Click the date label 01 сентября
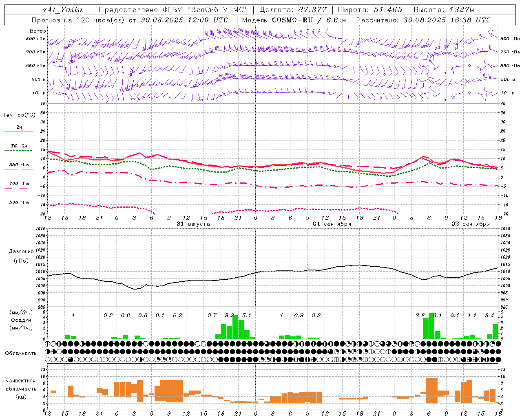The height and width of the screenshot is (417, 522). [x=332, y=224]
